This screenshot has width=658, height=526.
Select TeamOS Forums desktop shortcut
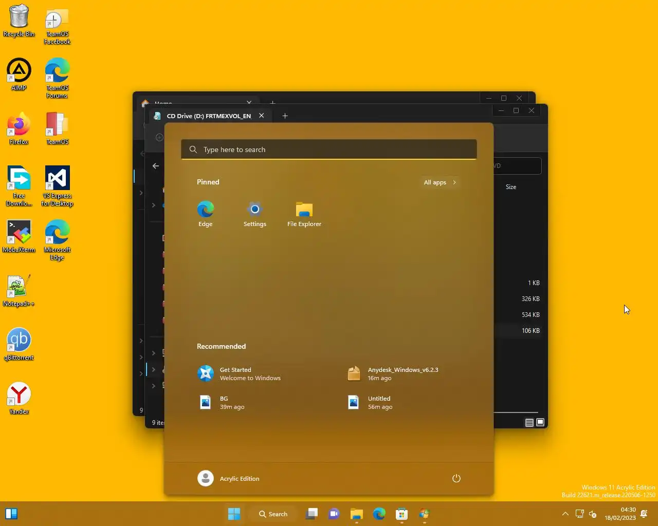pos(57,78)
